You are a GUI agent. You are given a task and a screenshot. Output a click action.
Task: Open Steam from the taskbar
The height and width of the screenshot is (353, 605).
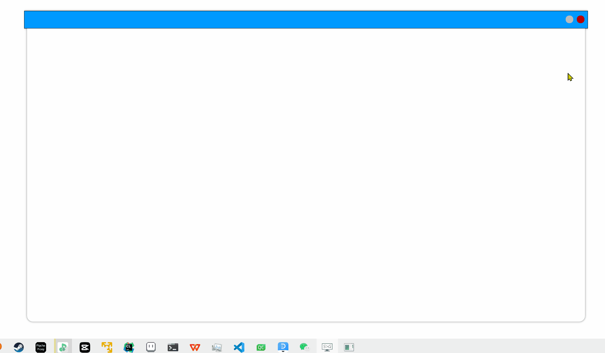click(x=19, y=347)
